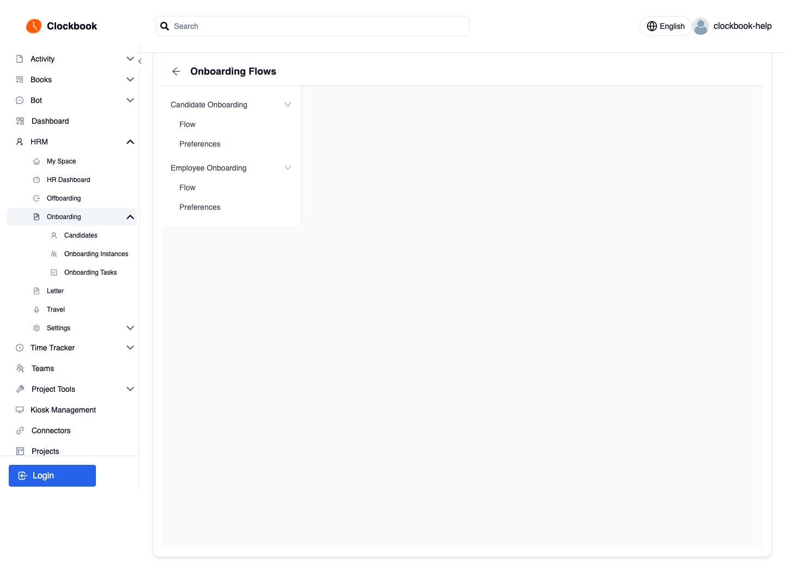Click the Project Tools wrench icon

[20, 389]
